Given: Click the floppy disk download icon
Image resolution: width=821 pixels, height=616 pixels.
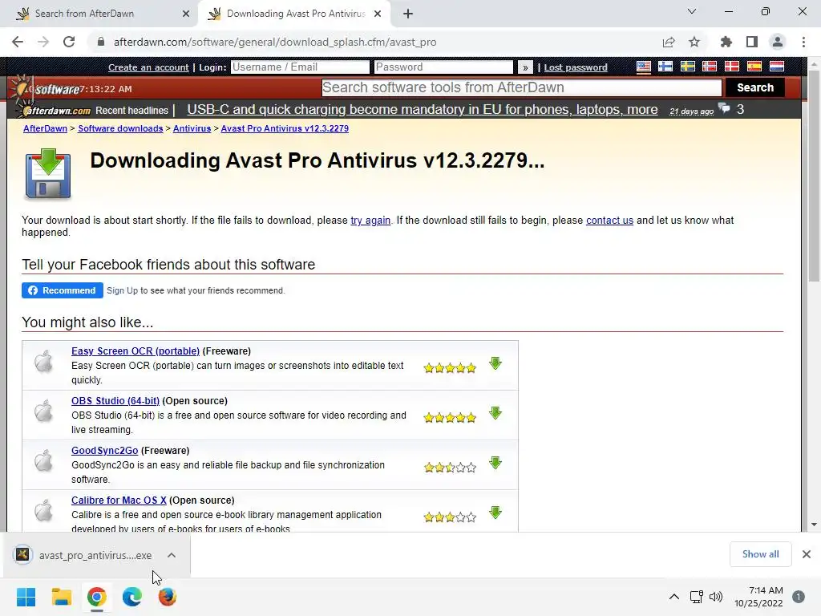Looking at the screenshot, I should pos(47,174).
